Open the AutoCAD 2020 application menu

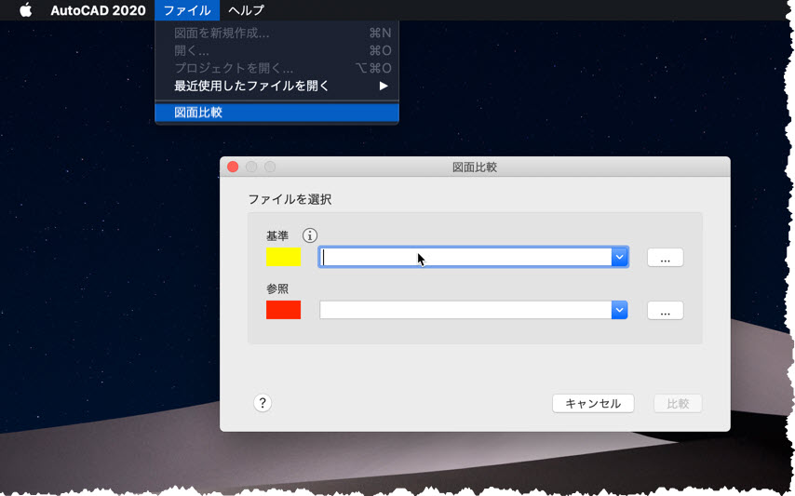98,10
